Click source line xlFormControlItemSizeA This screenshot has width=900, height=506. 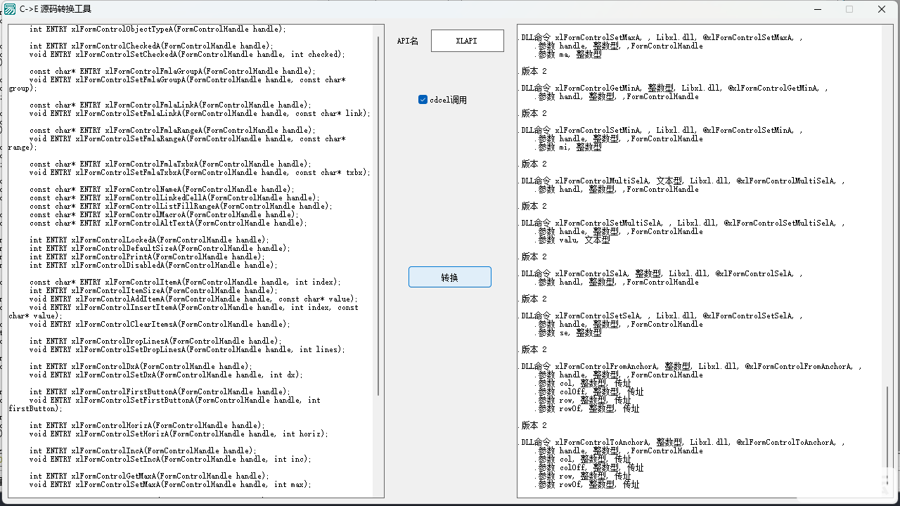(x=153, y=290)
